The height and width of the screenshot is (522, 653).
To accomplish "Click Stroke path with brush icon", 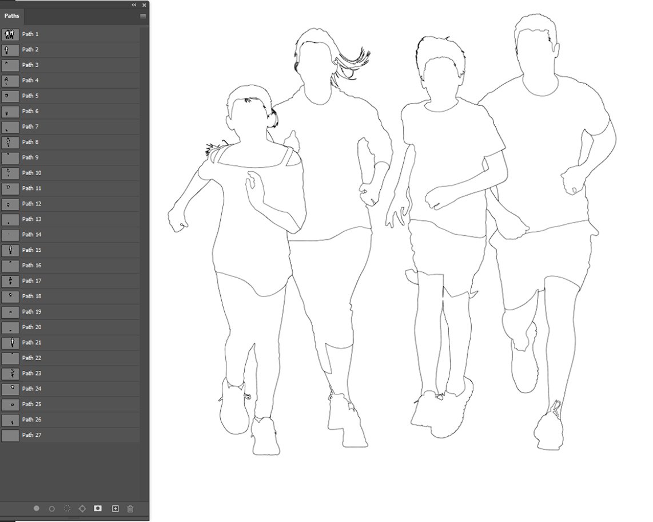I will pyautogui.click(x=52, y=508).
